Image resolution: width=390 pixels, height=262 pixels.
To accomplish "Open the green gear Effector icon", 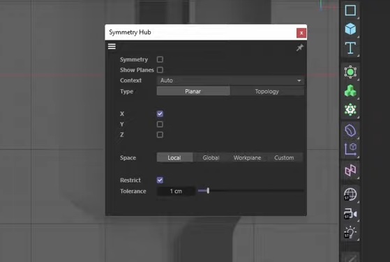I will (350, 109).
